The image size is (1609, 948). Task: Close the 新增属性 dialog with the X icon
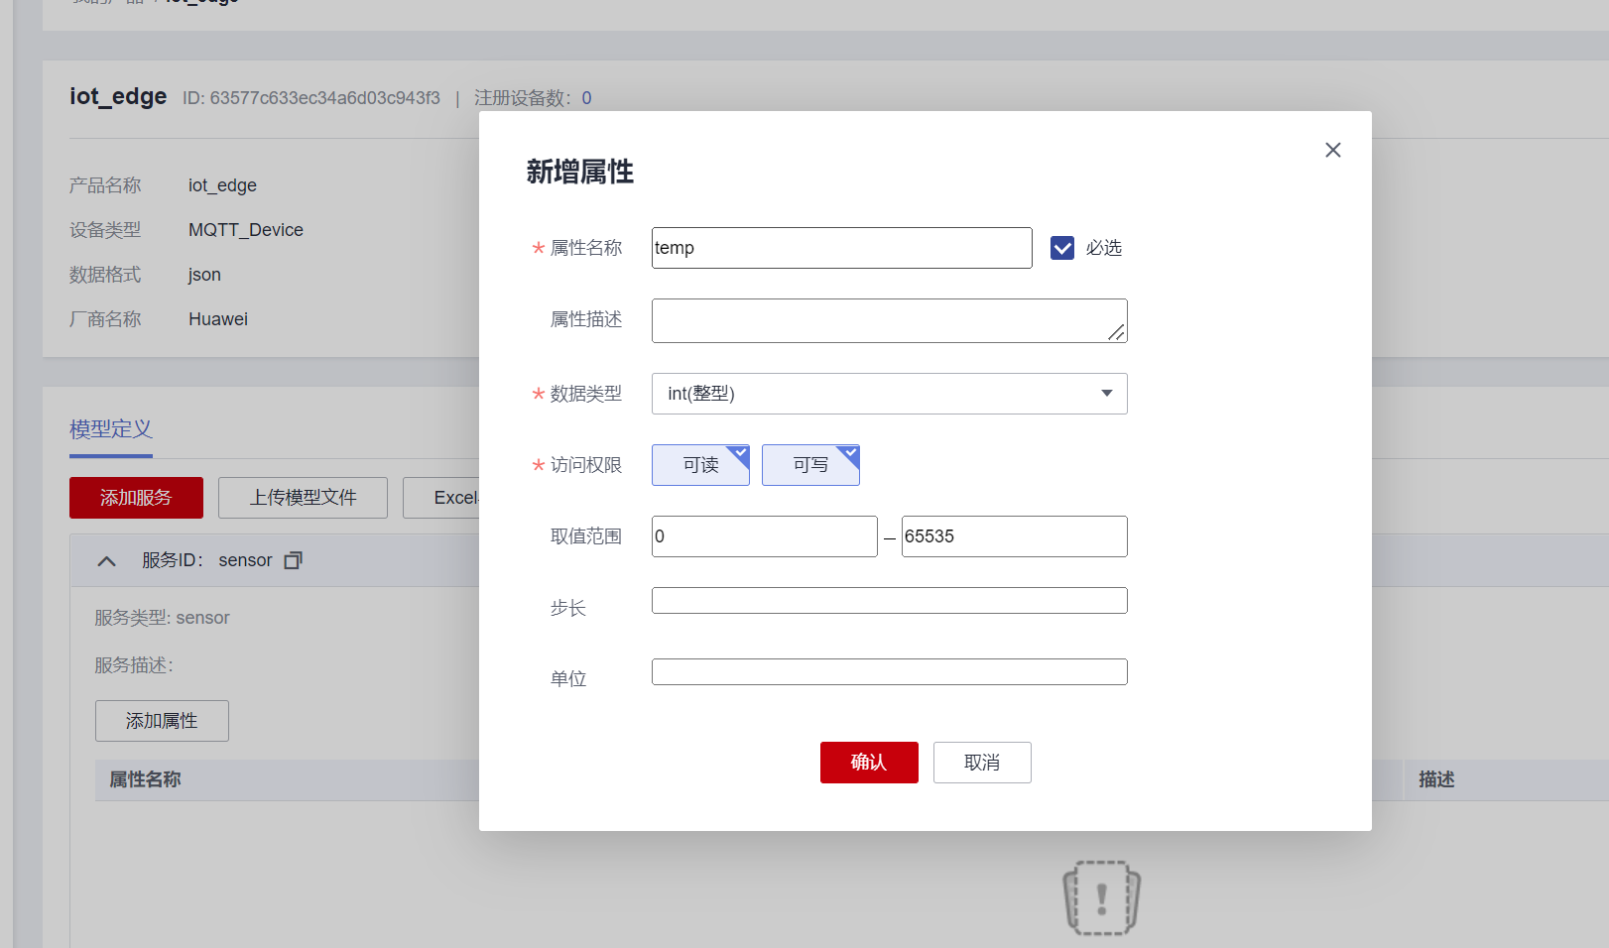click(1332, 150)
